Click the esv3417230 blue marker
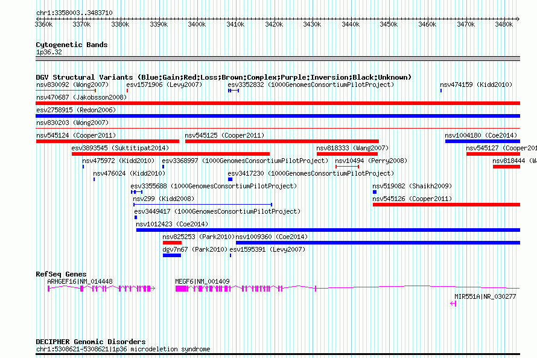537x358 pixels. (230, 179)
